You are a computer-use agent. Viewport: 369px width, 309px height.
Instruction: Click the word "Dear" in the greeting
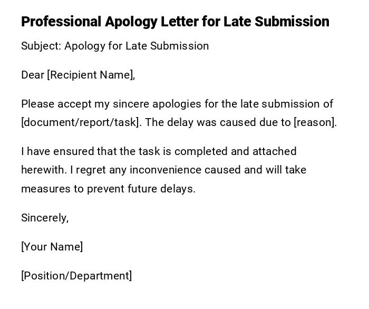coord(33,75)
